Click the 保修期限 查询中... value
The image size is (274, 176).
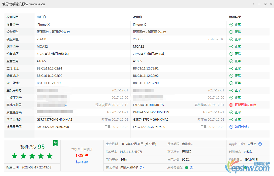(x=188, y=144)
